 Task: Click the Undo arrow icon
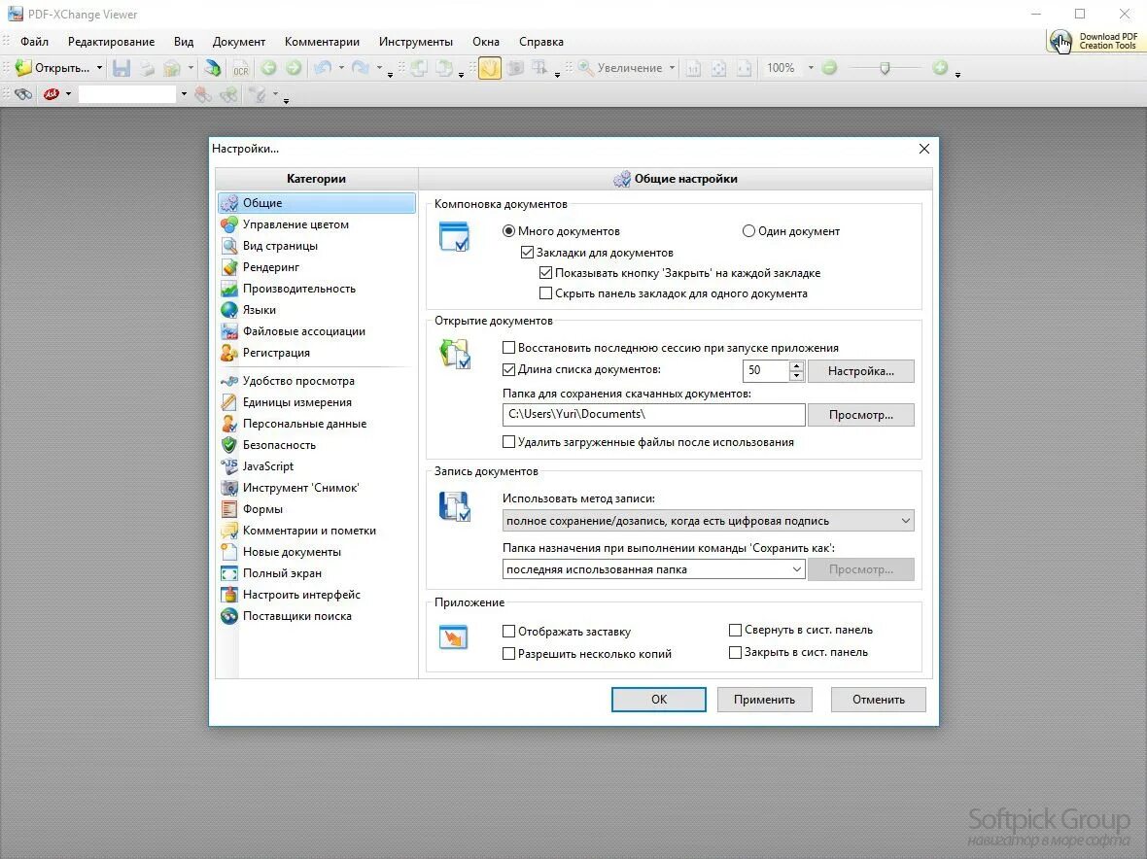(x=322, y=68)
